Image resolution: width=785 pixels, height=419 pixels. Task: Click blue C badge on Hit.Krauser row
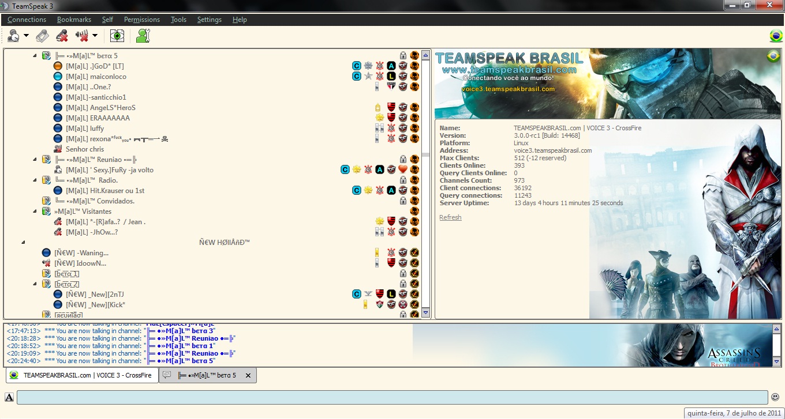pyautogui.click(x=357, y=191)
